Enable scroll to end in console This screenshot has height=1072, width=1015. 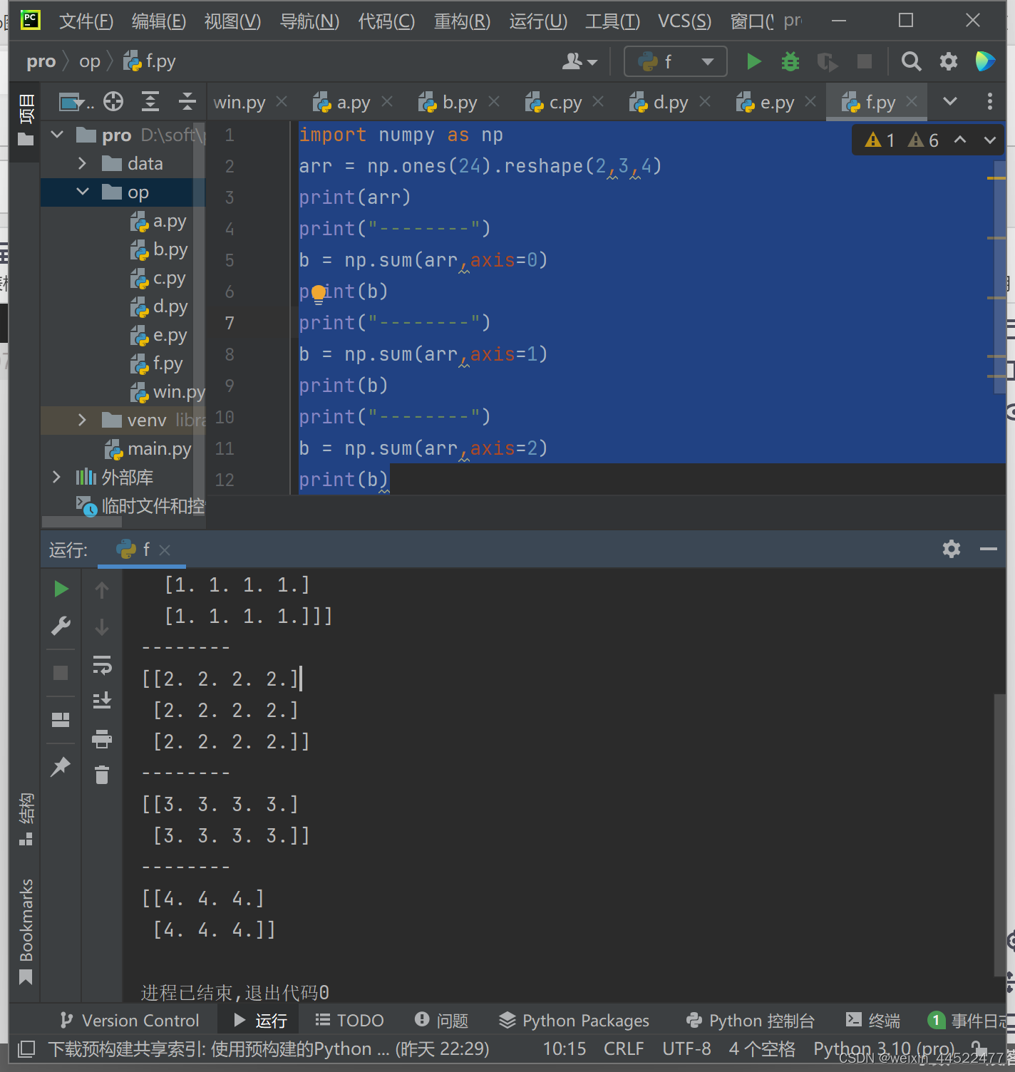102,700
